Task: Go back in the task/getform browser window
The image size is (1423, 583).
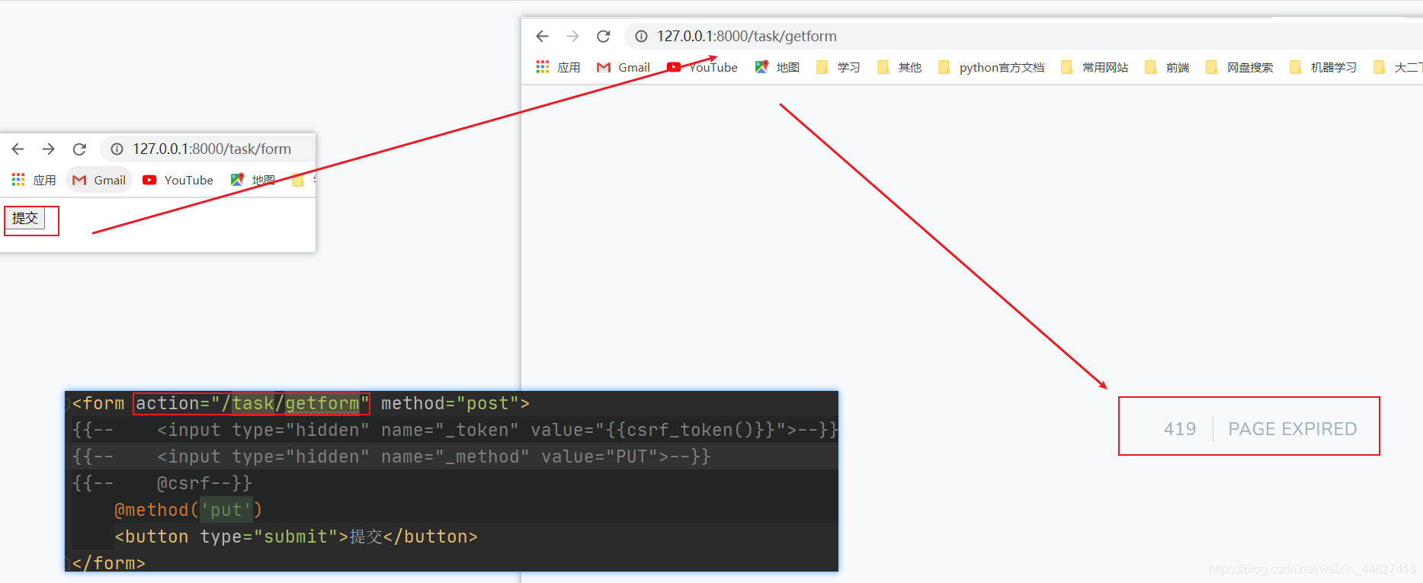Action: (542, 36)
